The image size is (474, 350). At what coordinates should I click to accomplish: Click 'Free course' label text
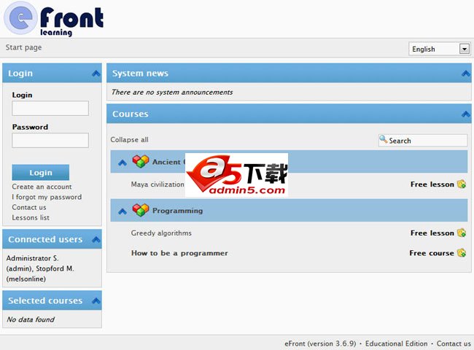432,253
